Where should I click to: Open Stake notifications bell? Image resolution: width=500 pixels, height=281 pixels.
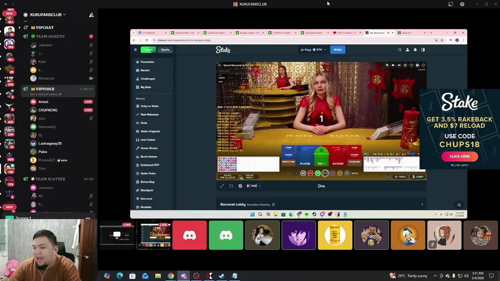415,50
